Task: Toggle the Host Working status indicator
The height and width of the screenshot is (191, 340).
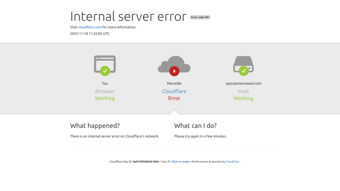Action: (243, 98)
